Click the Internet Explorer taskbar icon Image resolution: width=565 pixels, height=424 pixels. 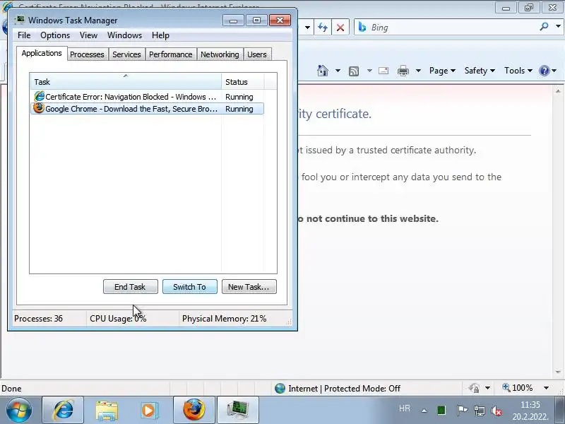point(63,411)
